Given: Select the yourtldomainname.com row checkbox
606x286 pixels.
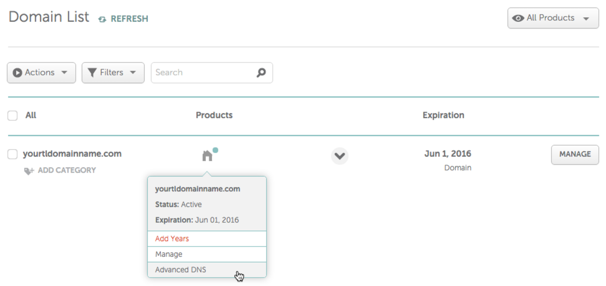Looking at the screenshot, I should click(x=12, y=154).
